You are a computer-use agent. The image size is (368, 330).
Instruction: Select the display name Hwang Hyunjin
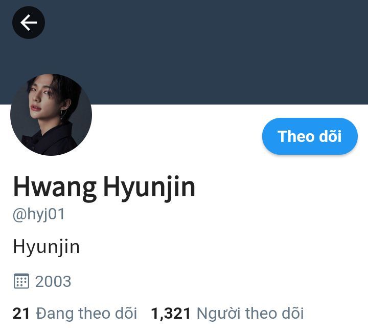[x=104, y=187]
